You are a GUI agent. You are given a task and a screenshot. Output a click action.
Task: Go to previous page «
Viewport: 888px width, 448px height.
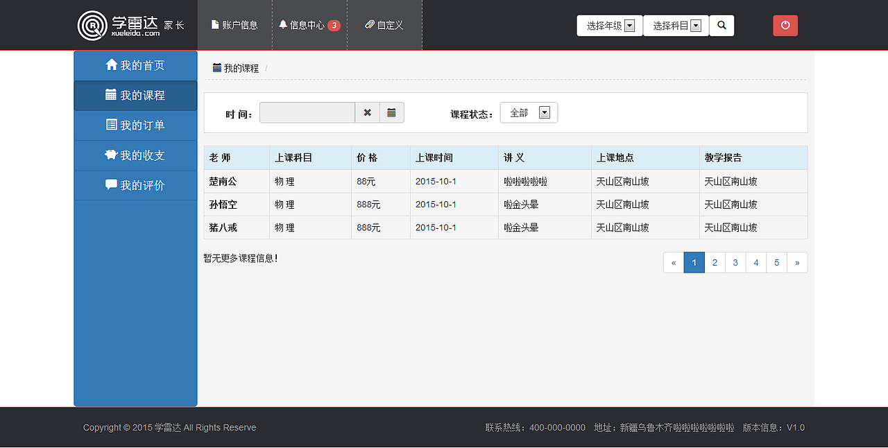[674, 263]
